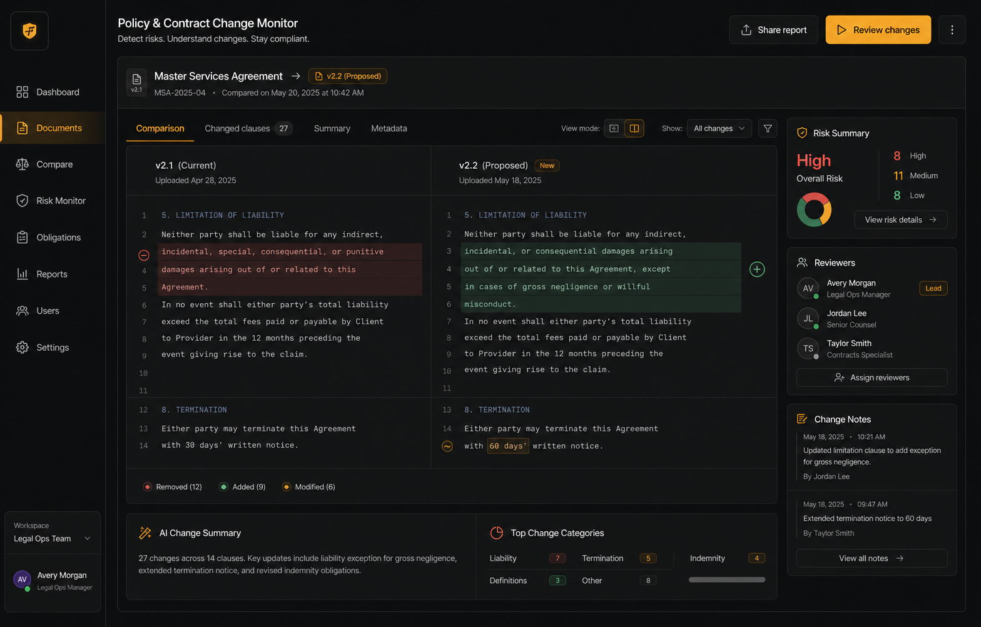Viewport: 981px width, 627px height.
Task: Click Share report button
Action: point(773,30)
